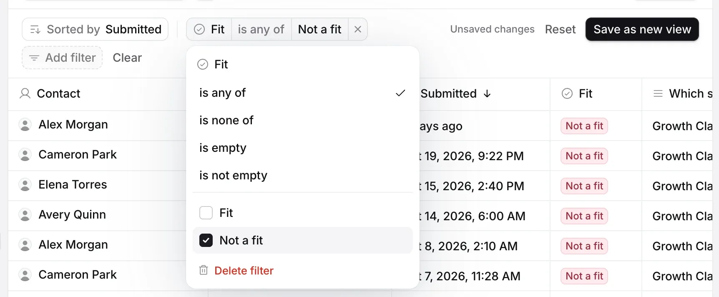Image resolution: width=719 pixels, height=297 pixels.
Task: Click avatar of Alex Morgan submitted 8th, 2:10 AM
Action: 25,244
